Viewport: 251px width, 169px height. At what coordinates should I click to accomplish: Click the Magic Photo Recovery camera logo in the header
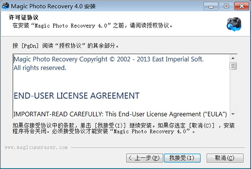[x=234, y=24]
